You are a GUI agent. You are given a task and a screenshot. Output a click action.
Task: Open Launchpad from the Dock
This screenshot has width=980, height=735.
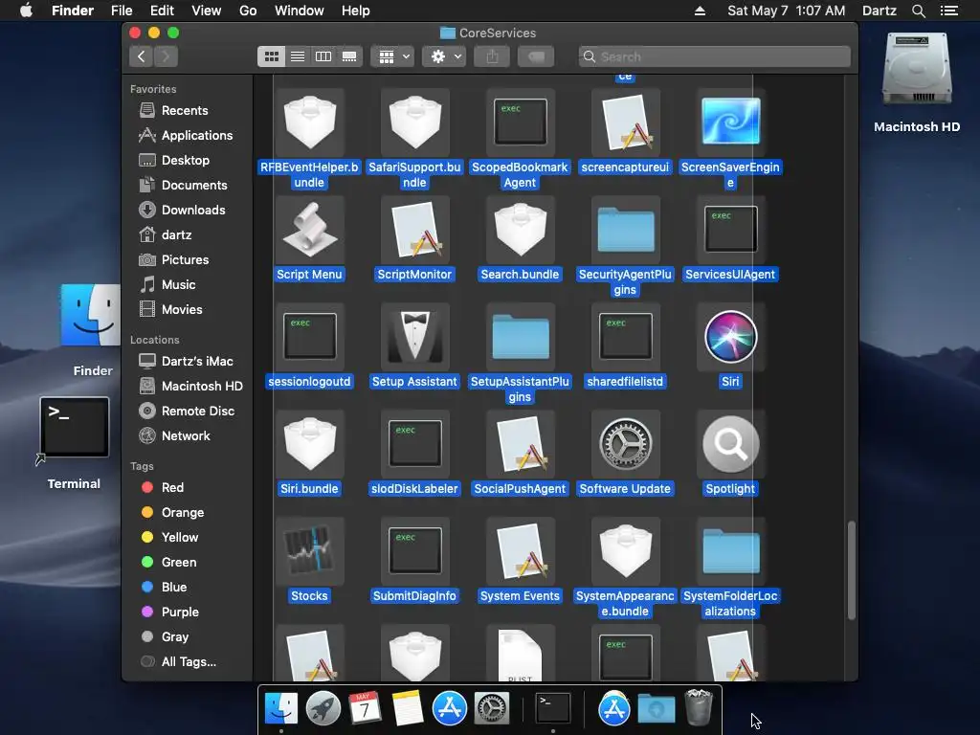(x=323, y=708)
